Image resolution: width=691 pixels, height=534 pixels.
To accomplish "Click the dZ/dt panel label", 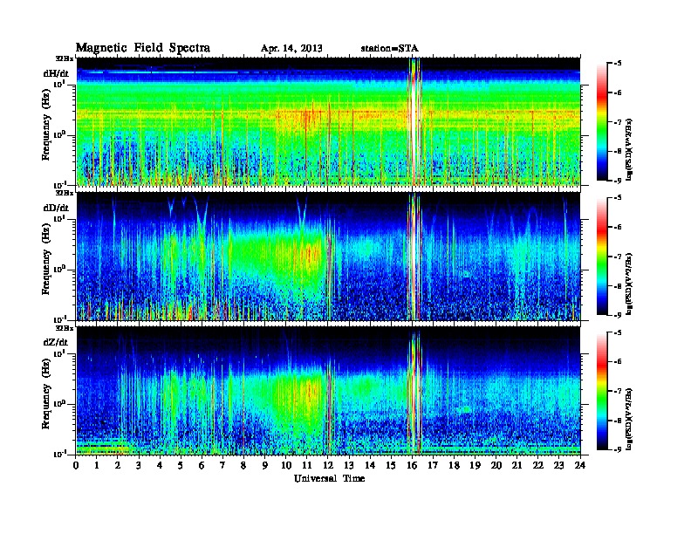I will pyautogui.click(x=56, y=342).
